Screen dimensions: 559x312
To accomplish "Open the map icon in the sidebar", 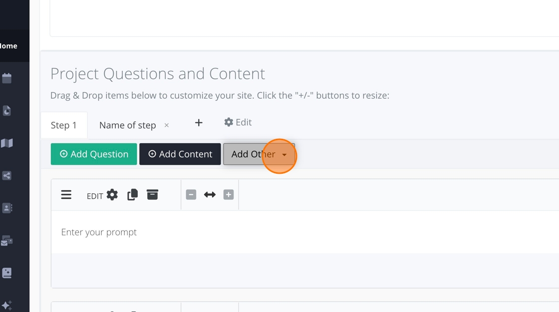I will coord(7,143).
